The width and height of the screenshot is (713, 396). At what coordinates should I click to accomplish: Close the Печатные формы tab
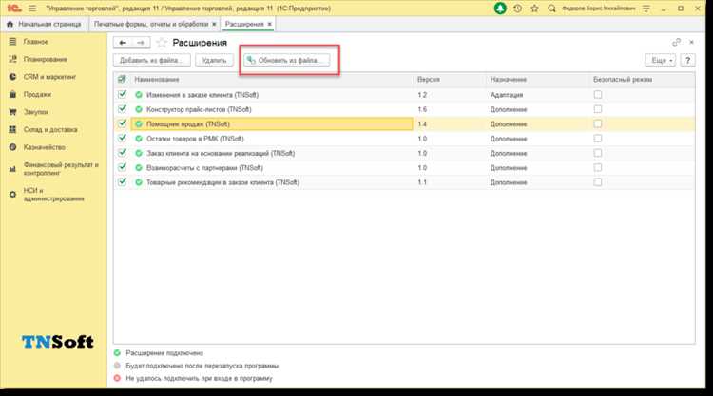[x=214, y=24]
